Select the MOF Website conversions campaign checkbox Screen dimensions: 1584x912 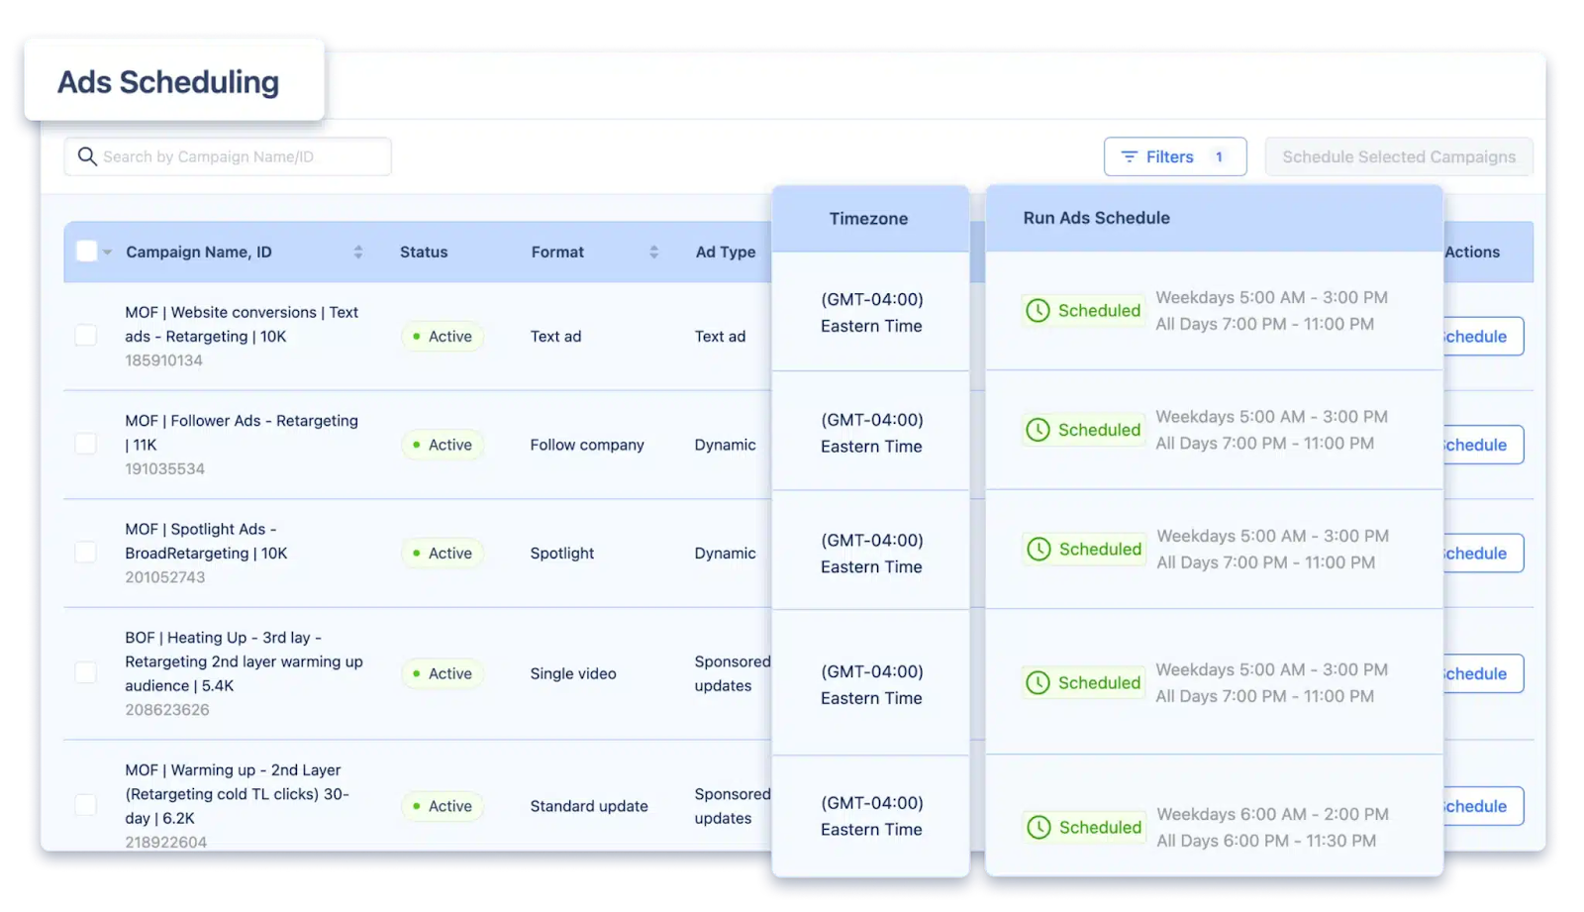click(x=86, y=336)
